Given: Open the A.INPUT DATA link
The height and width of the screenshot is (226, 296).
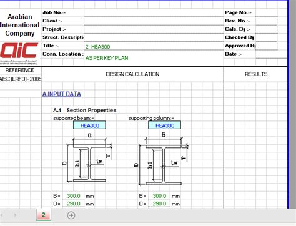Looking at the screenshot, I should point(62,94).
